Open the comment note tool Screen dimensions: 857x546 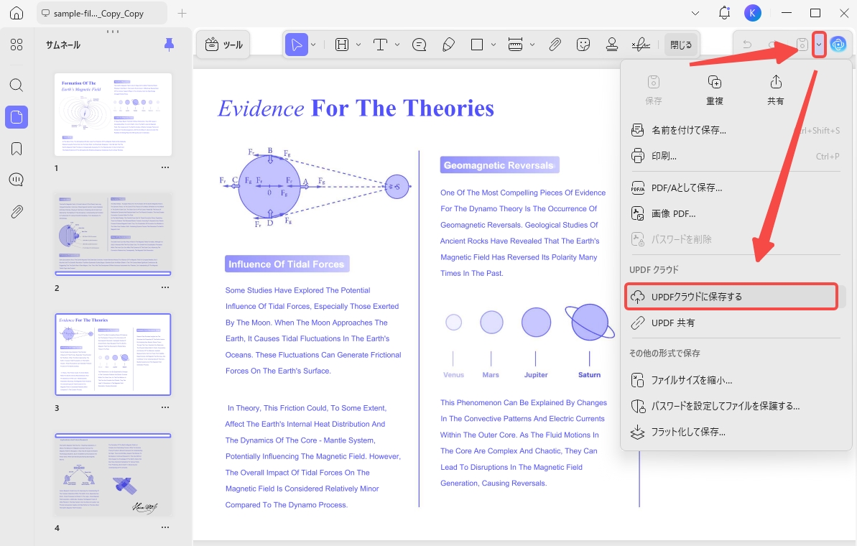click(420, 45)
